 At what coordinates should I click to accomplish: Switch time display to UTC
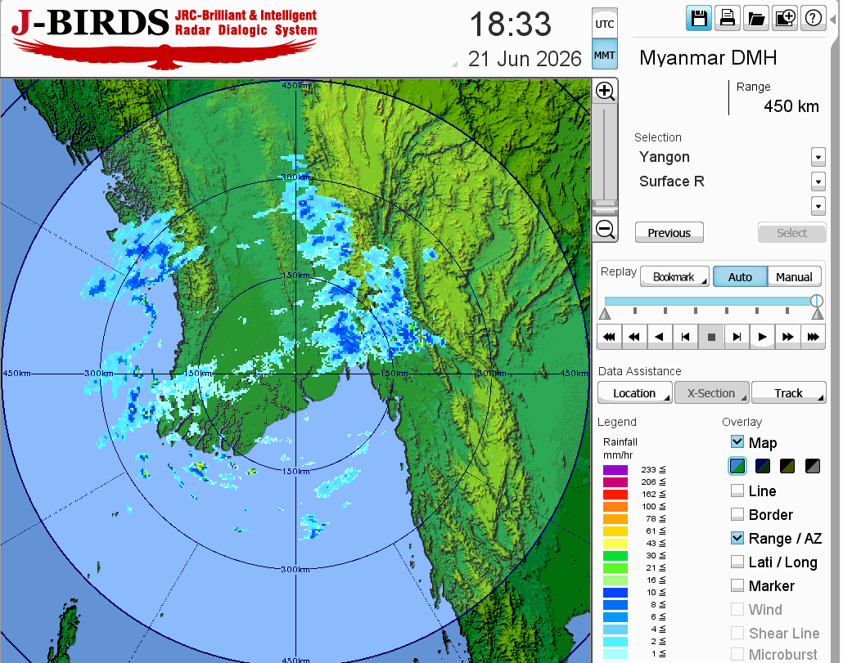click(x=605, y=24)
